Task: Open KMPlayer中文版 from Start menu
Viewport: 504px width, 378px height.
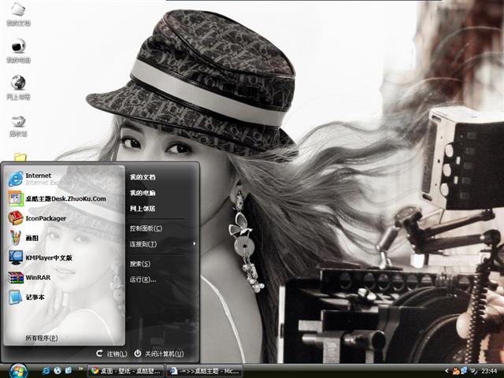Action: tap(65, 258)
